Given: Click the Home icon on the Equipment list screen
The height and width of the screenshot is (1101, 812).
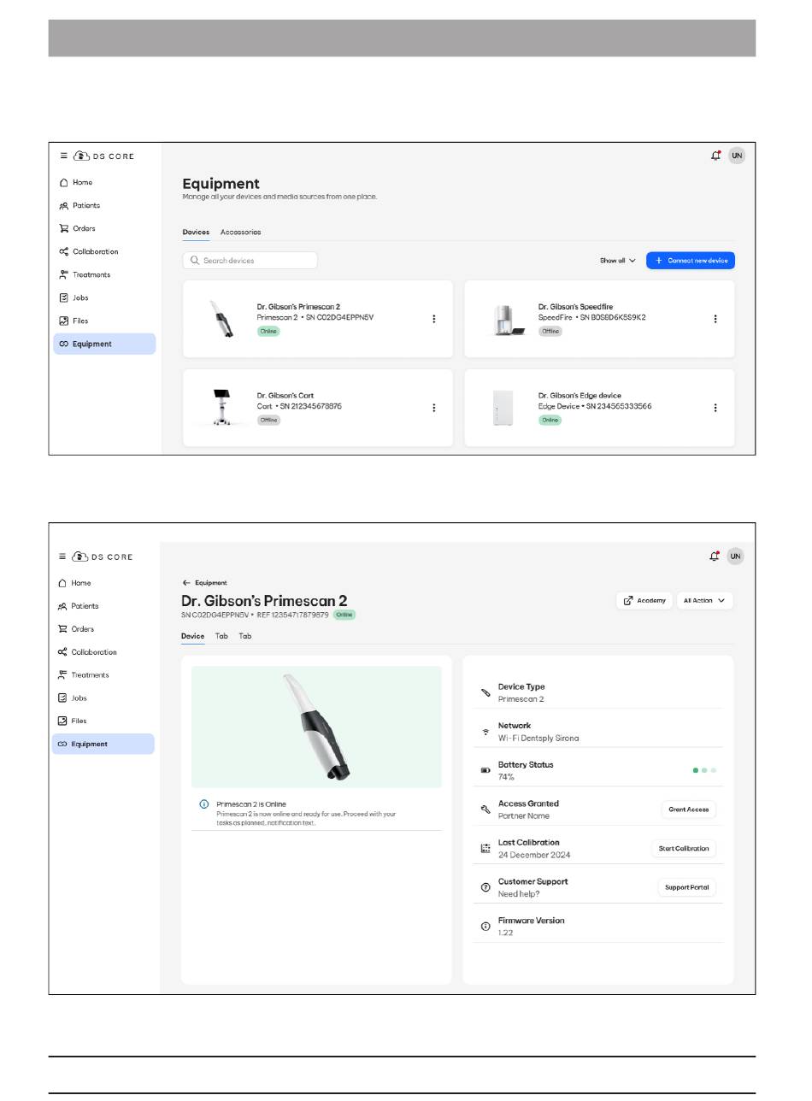Looking at the screenshot, I should 63,182.
